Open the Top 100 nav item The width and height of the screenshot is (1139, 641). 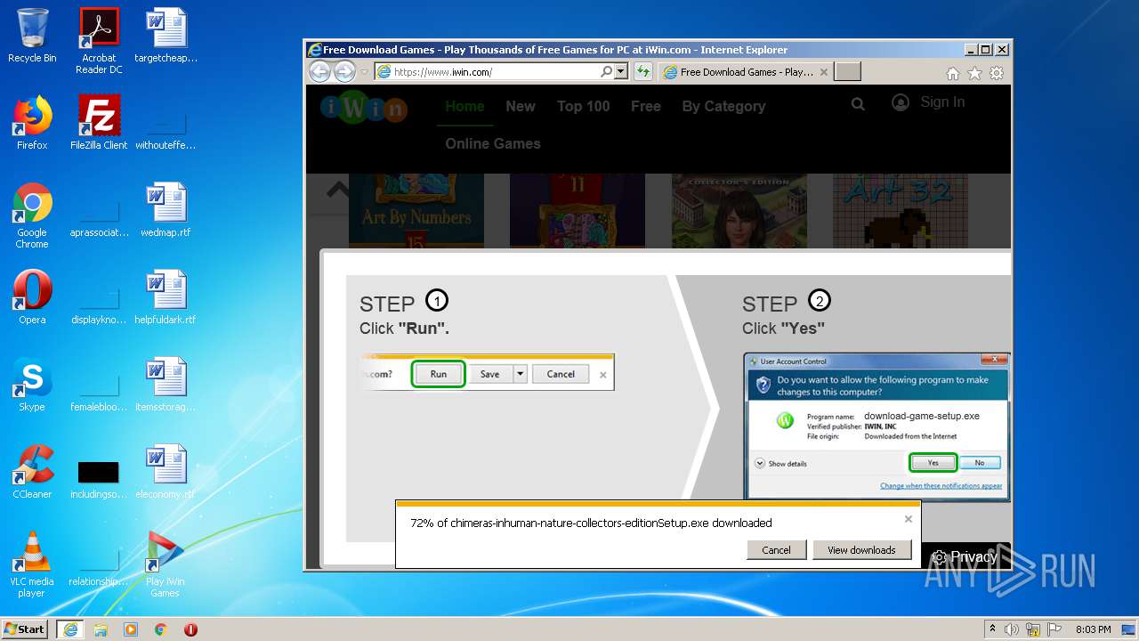click(x=583, y=106)
